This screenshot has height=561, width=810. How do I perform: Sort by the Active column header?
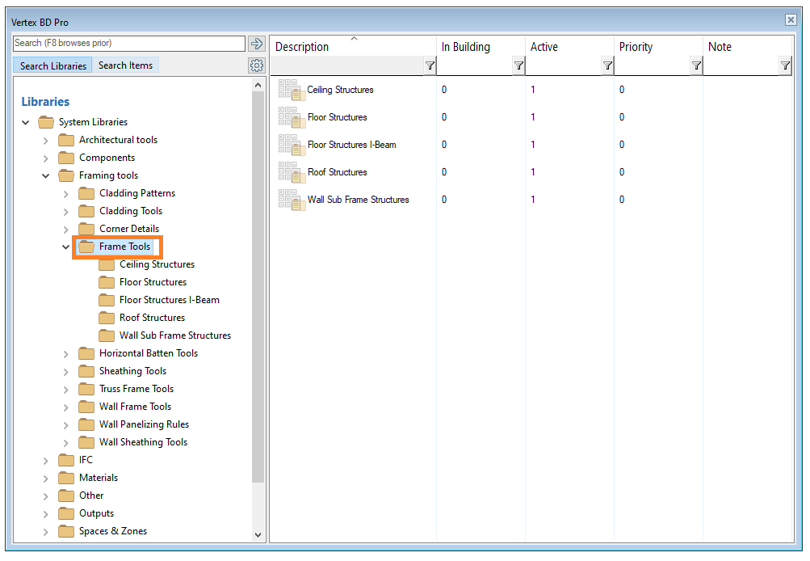544,47
